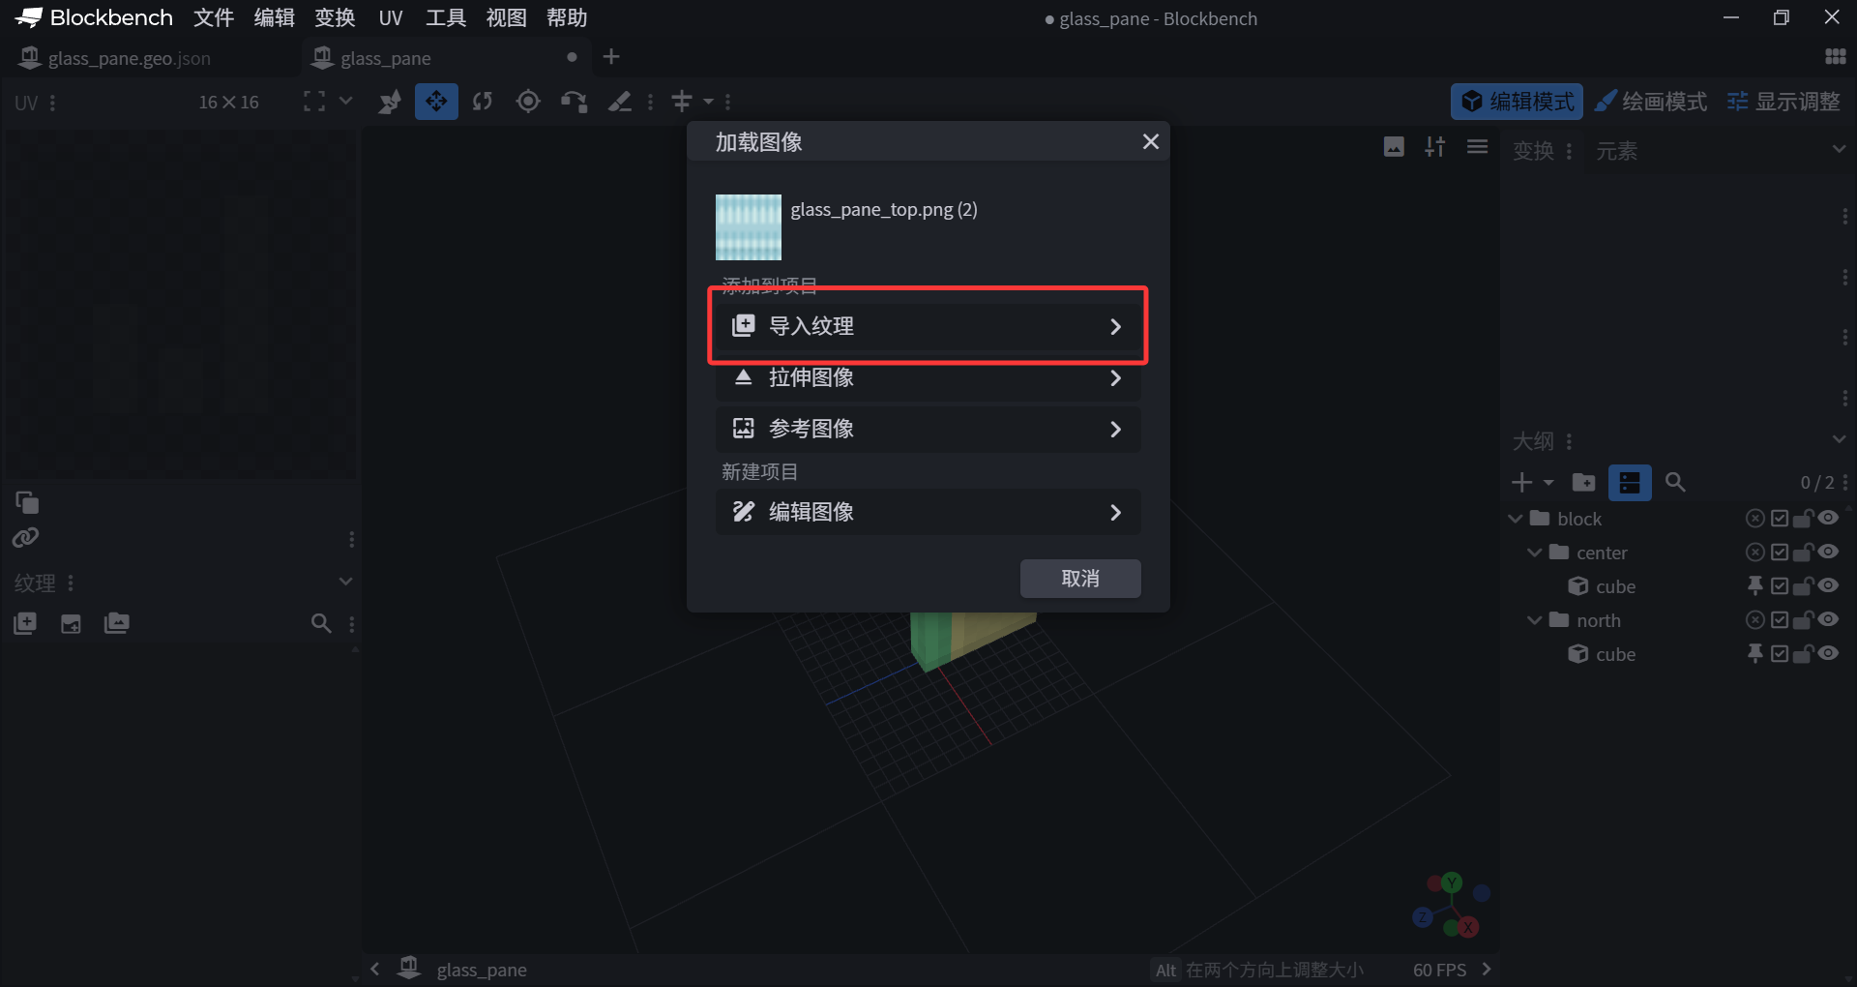Choose 拉伸图像 in the dialog

928,377
